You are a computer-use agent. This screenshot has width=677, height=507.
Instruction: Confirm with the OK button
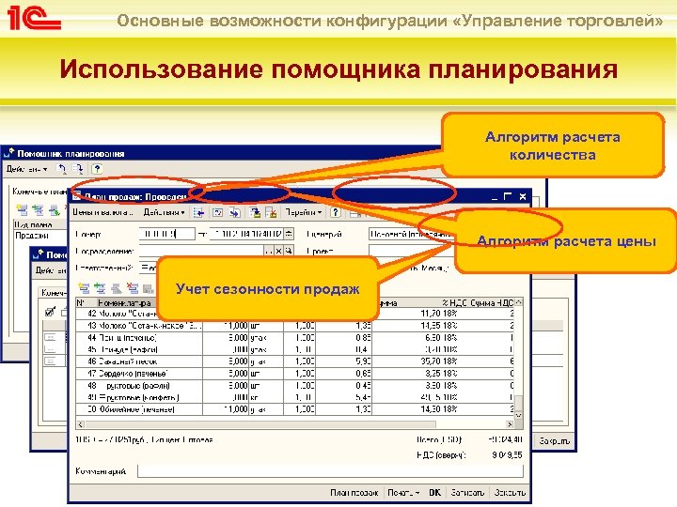point(434,492)
